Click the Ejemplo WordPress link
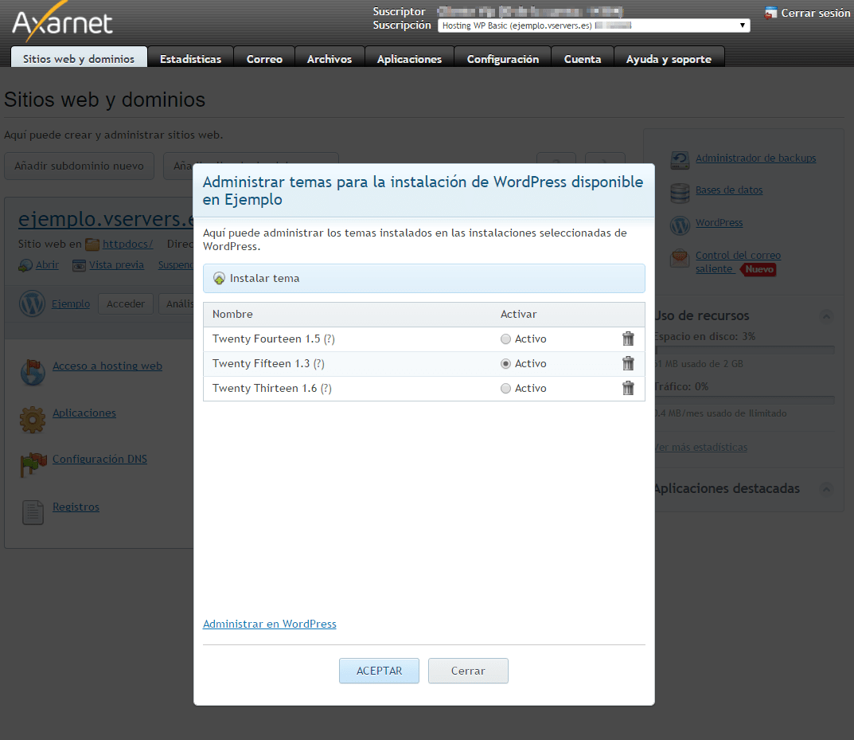Screen dimensions: 854x740 pyautogui.click(x=71, y=304)
